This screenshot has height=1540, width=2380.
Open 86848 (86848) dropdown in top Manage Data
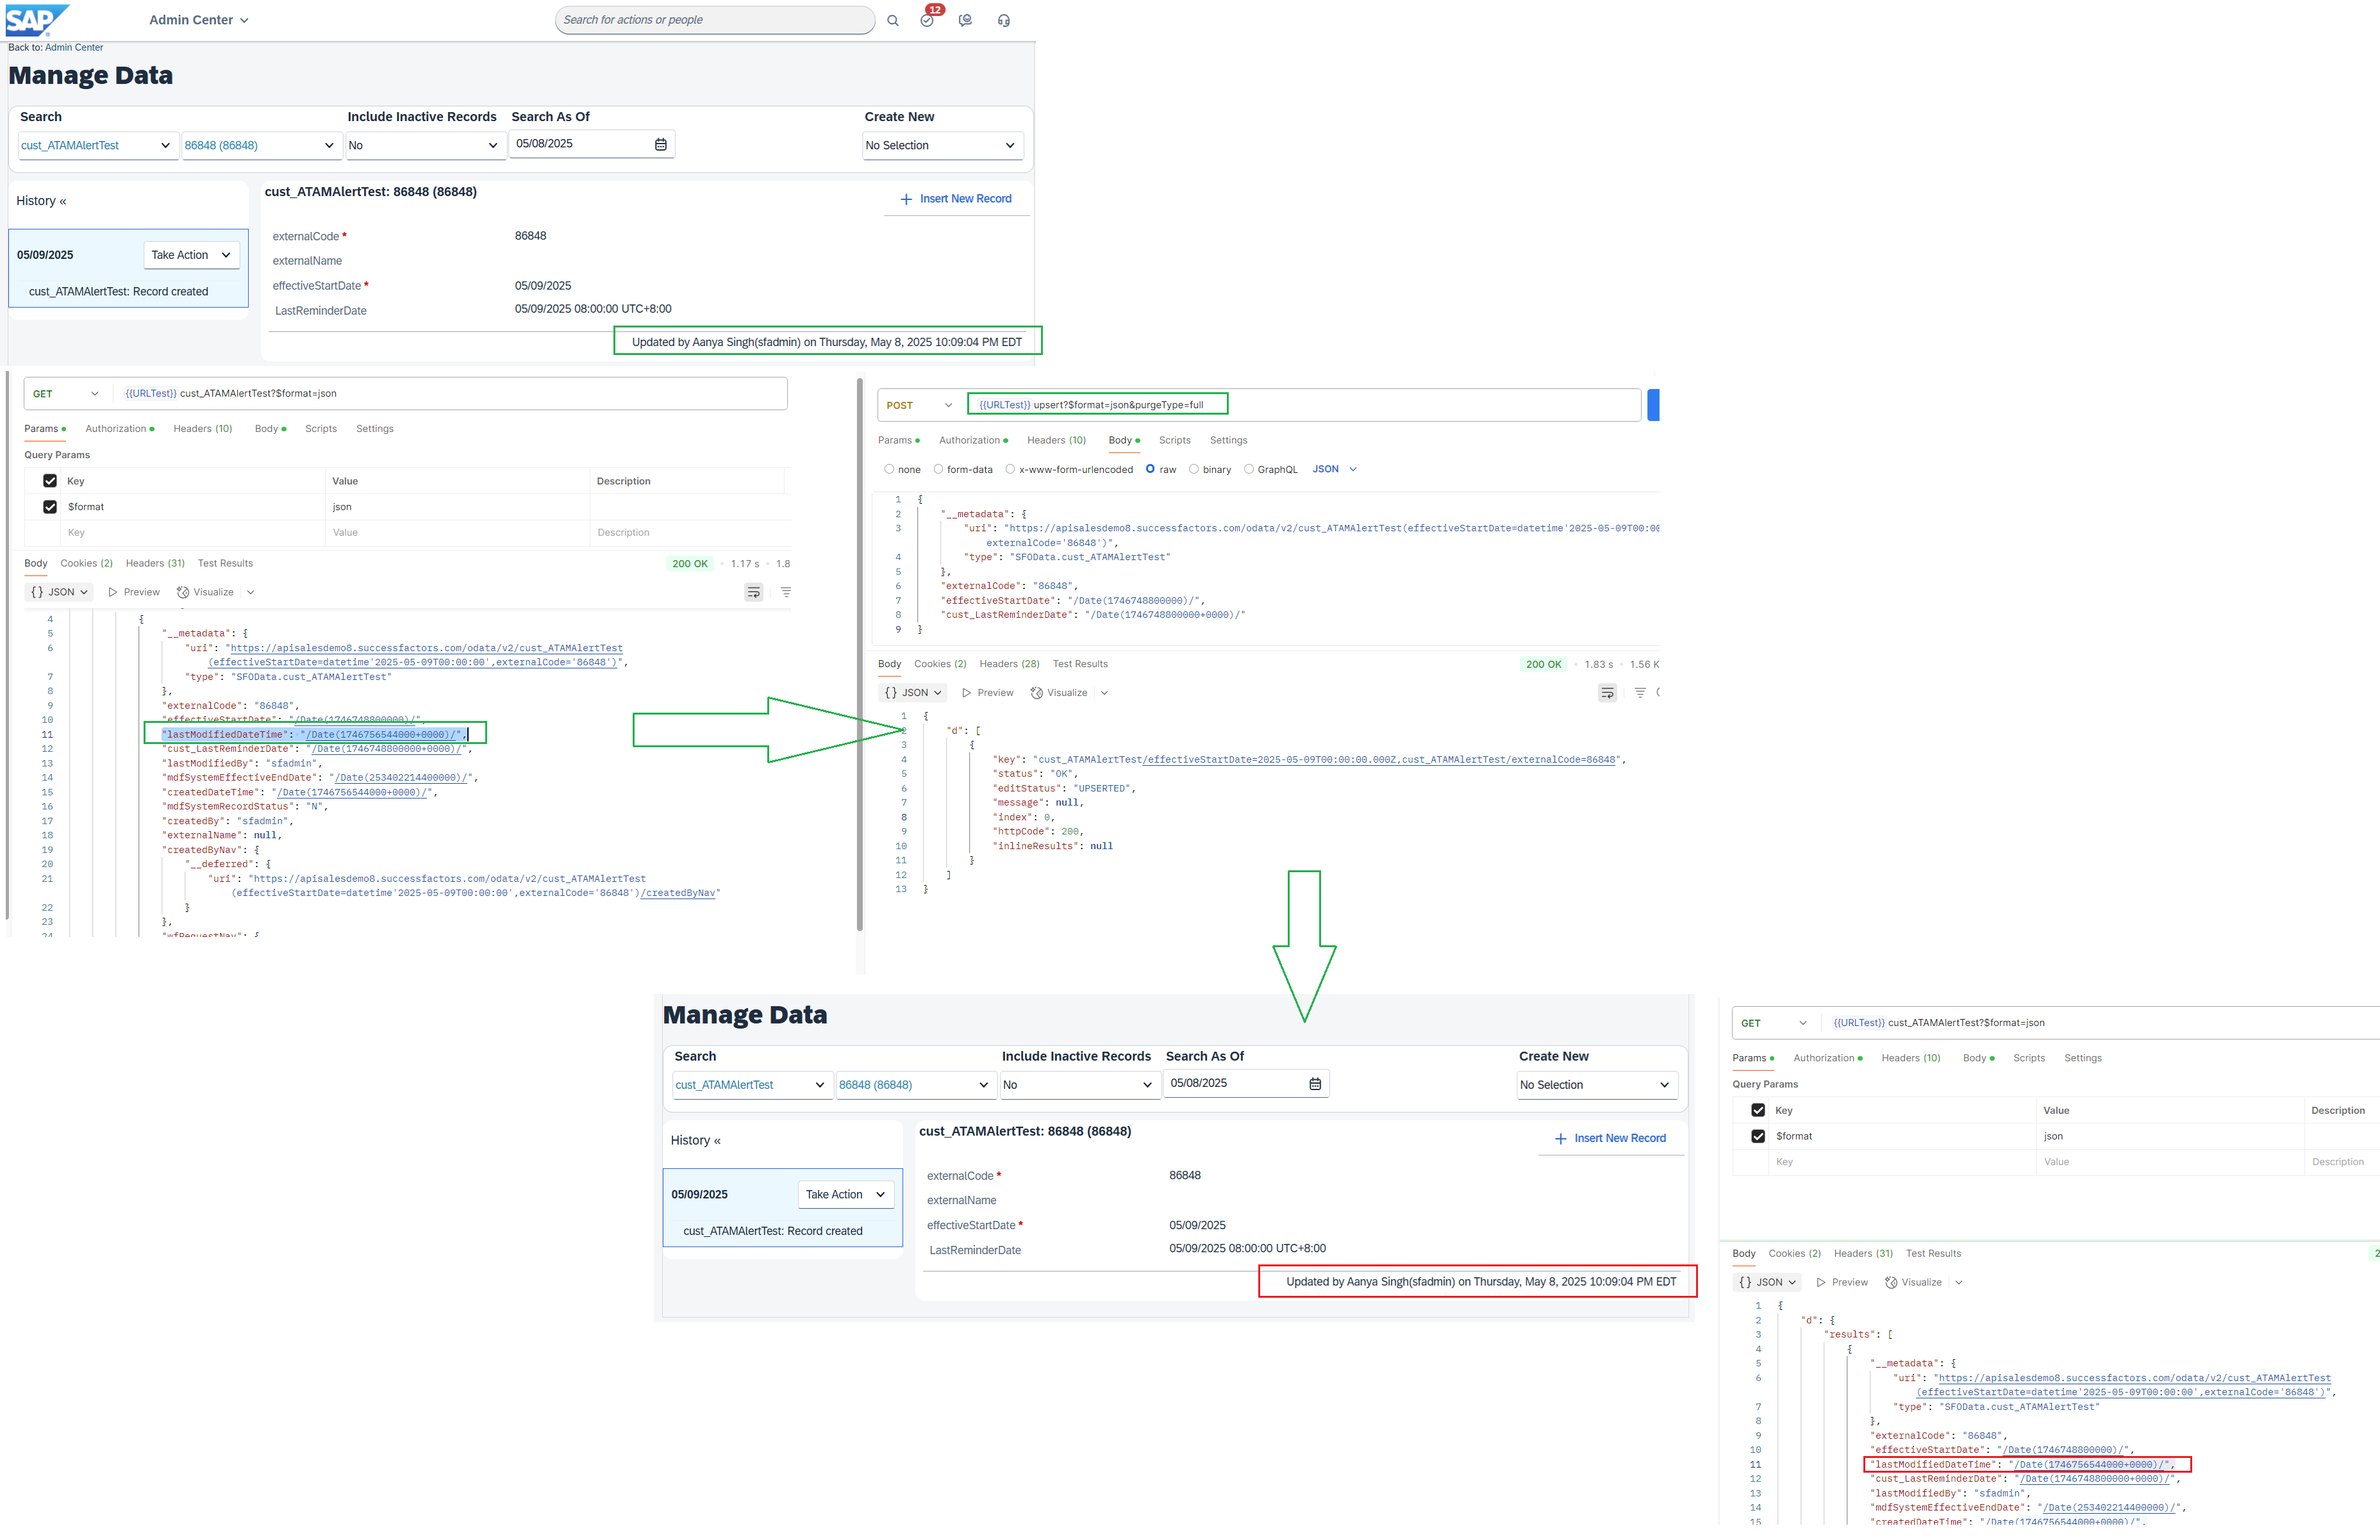pos(262,146)
